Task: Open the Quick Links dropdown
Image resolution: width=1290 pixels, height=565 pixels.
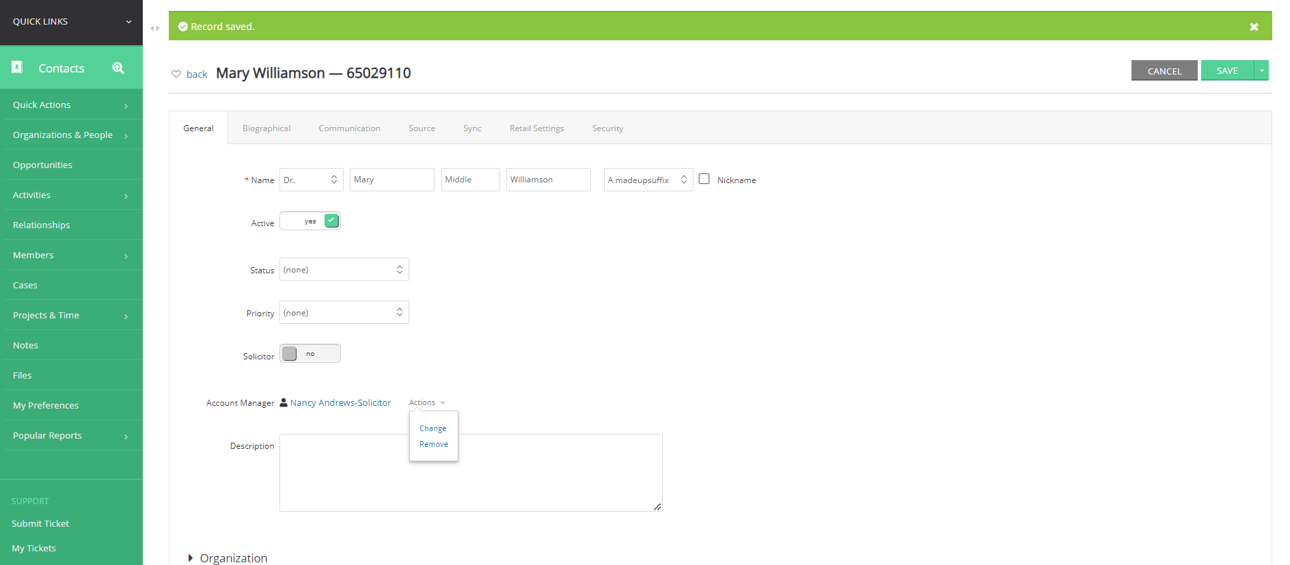Action: (71, 22)
